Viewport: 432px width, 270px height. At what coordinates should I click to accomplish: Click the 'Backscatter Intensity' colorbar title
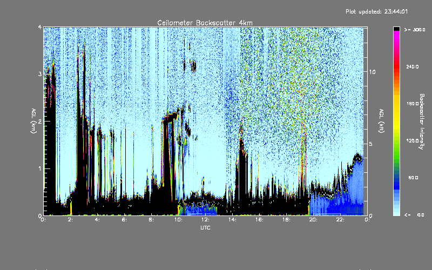422,122
